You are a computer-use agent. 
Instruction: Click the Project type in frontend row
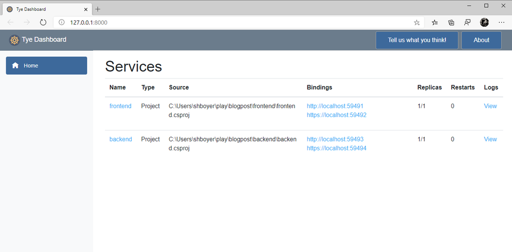pyautogui.click(x=151, y=106)
